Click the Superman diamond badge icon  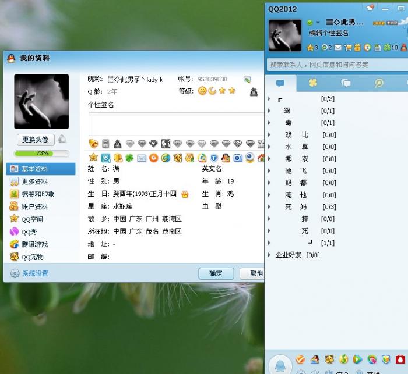[x=238, y=143]
